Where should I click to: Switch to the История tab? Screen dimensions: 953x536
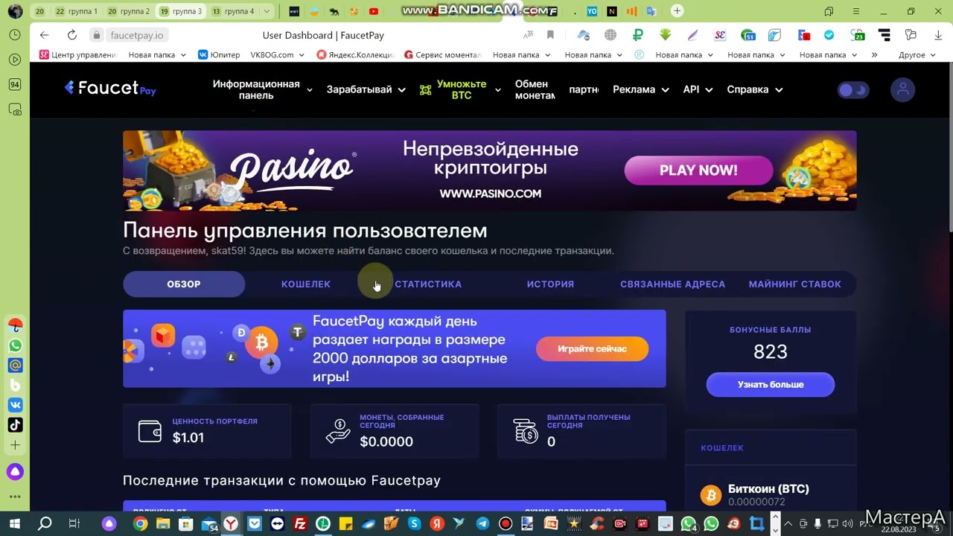click(550, 284)
